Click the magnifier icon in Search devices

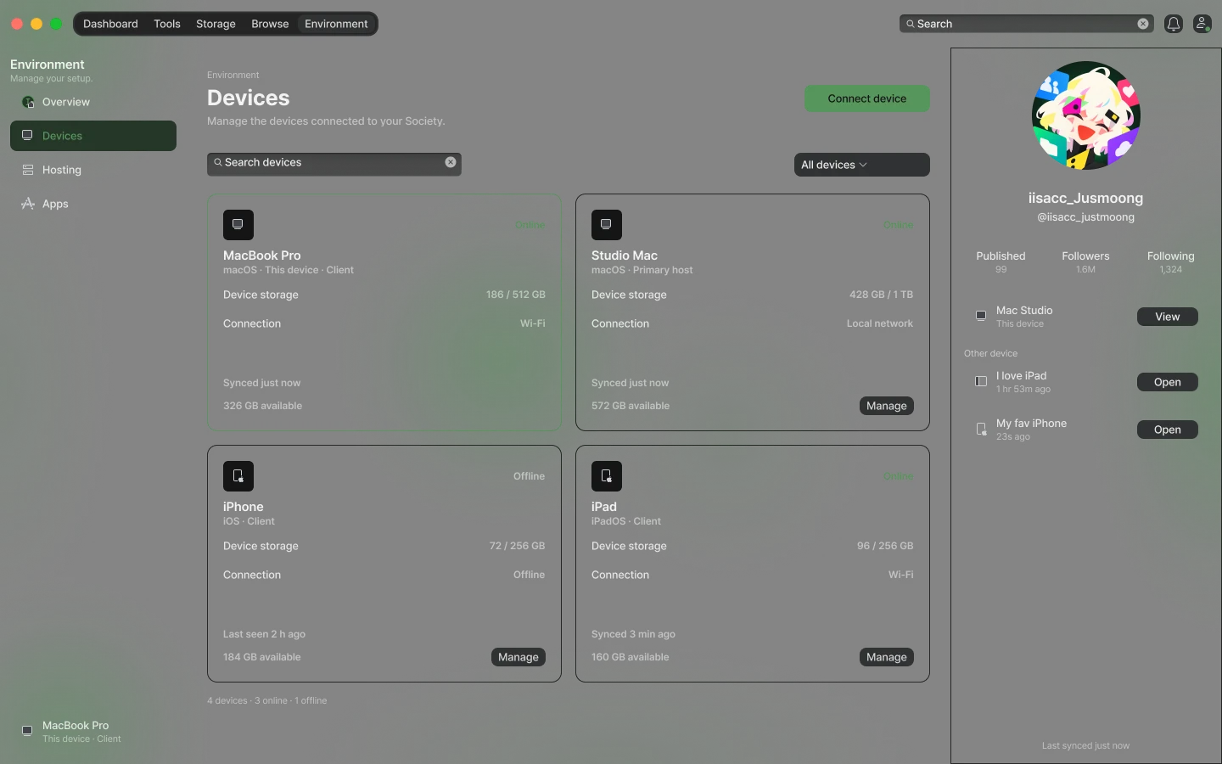[x=218, y=162]
